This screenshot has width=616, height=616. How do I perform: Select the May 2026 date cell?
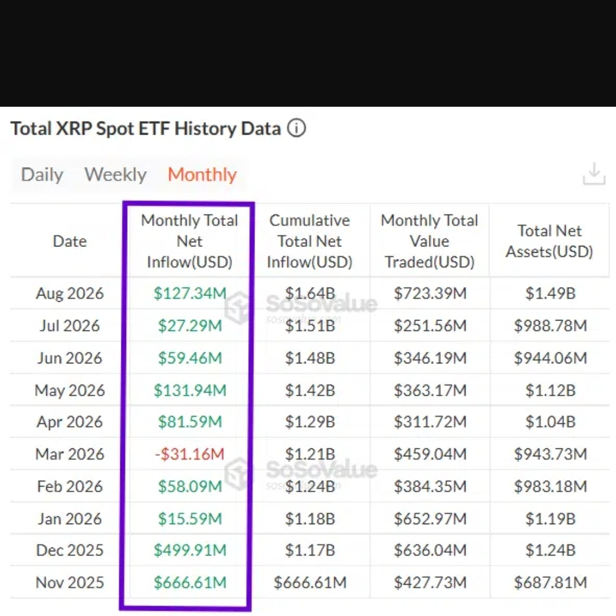[70, 390]
